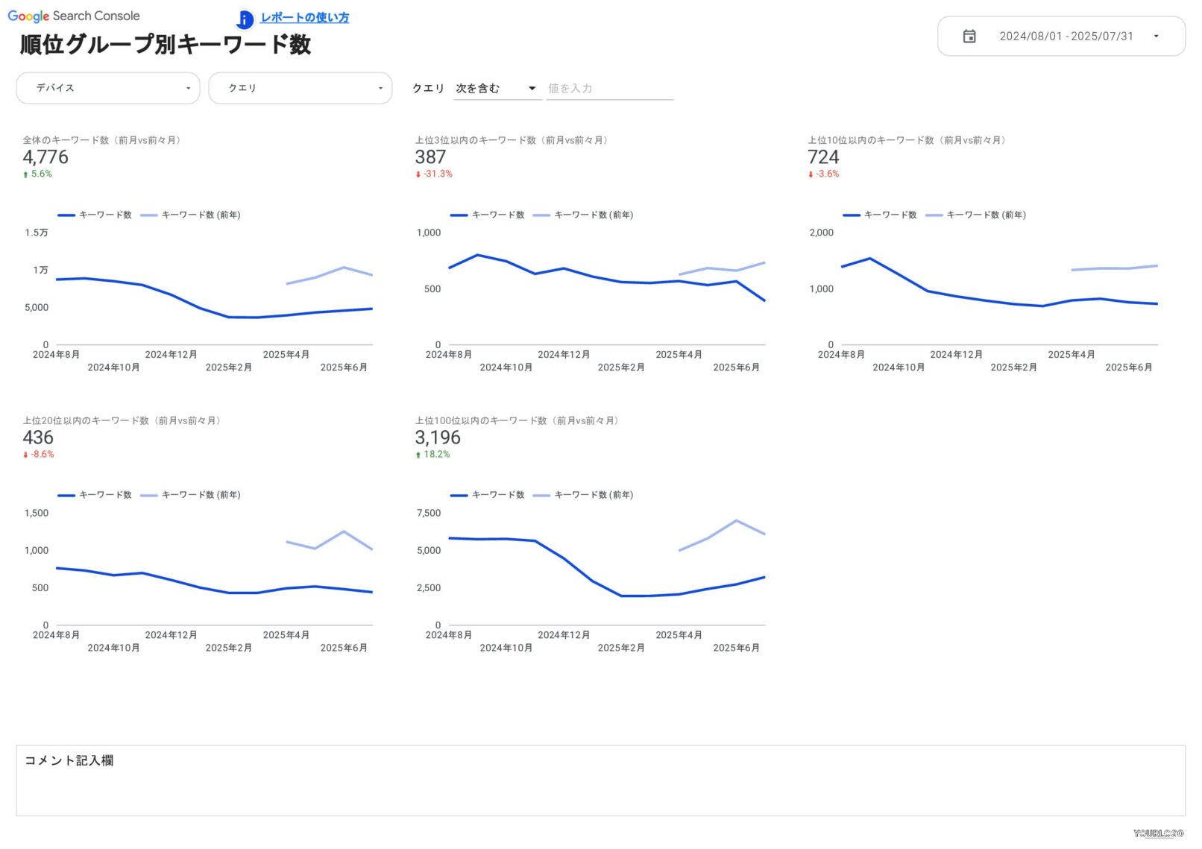
Task: Click the Google Search Console logo
Action: tap(74, 16)
